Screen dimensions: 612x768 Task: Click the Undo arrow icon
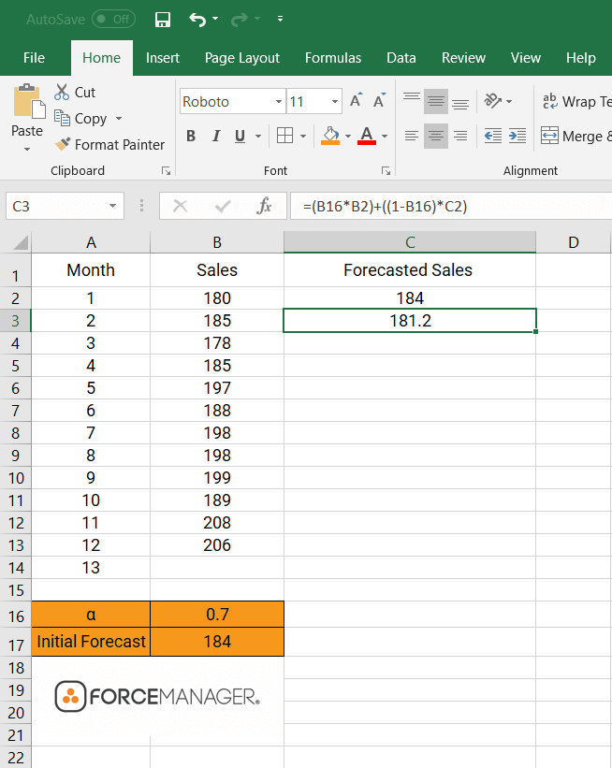click(197, 20)
